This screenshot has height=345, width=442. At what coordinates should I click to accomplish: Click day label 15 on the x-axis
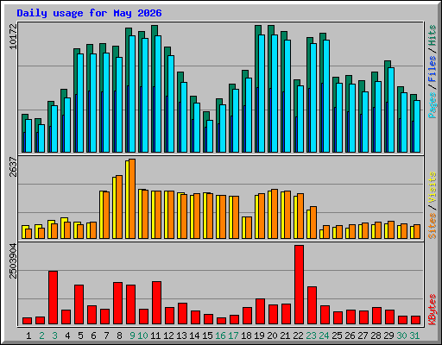[x=207, y=336]
